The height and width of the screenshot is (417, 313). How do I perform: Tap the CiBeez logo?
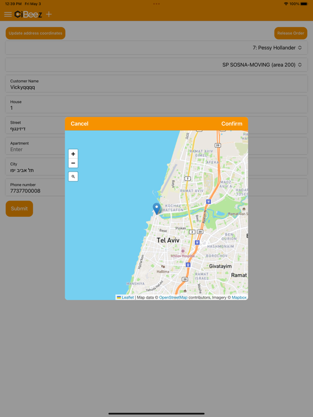pos(28,14)
